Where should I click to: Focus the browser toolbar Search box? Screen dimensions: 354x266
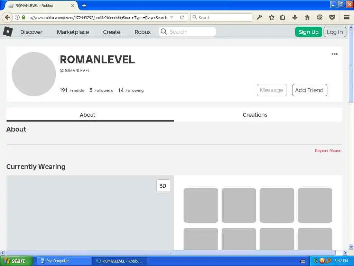pyautogui.click(x=221, y=17)
